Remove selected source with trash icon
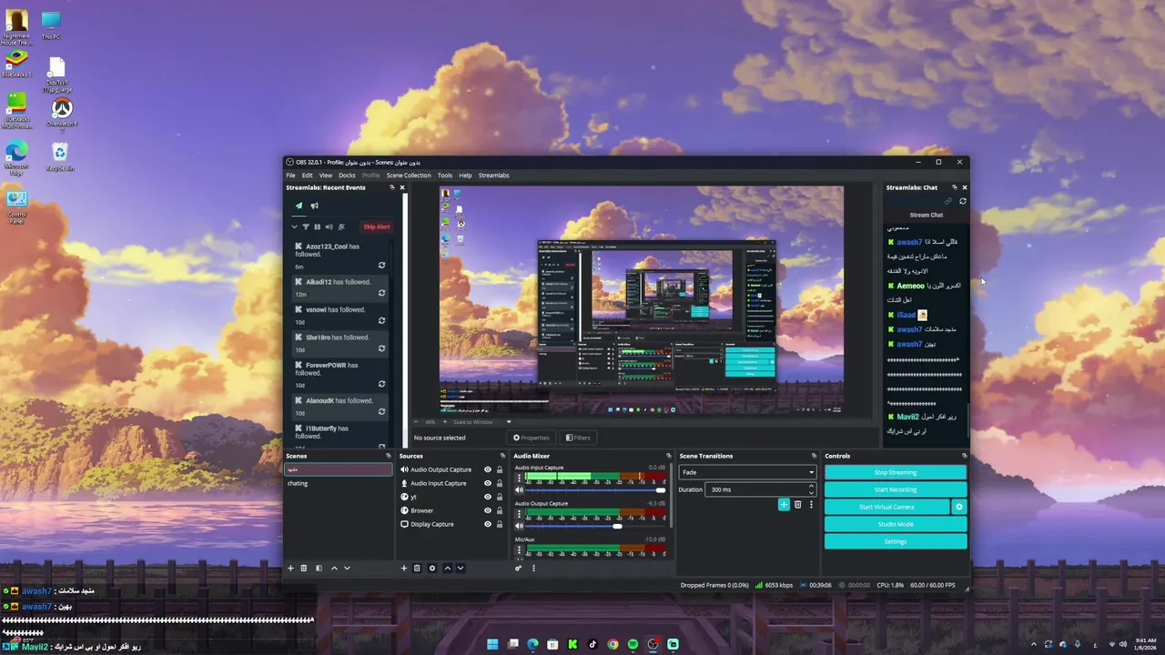Viewport: 1165px width, 655px height. click(x=417, y=568)
